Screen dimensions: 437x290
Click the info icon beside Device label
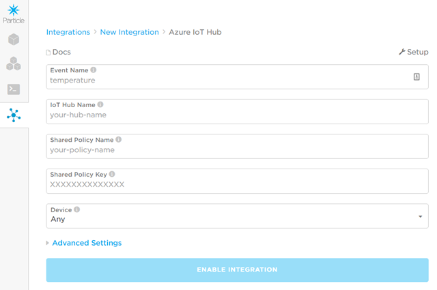(x=76, y=209)
